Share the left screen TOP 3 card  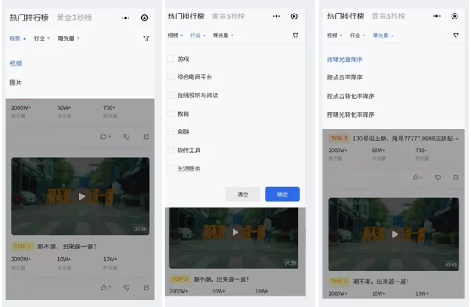(146, 288)
